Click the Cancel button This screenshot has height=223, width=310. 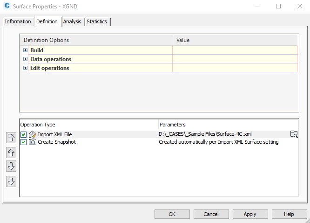211,214
